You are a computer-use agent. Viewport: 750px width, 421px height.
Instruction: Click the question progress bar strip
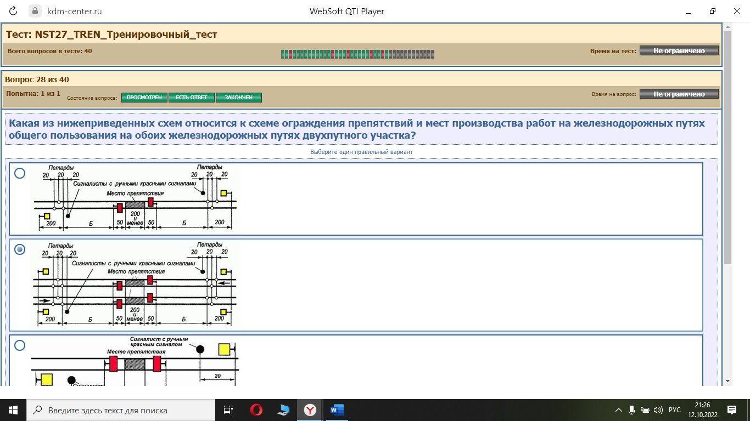357,54
